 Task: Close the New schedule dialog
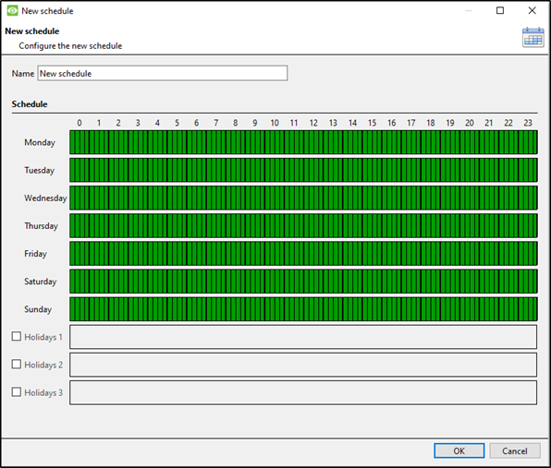(532, 10)
